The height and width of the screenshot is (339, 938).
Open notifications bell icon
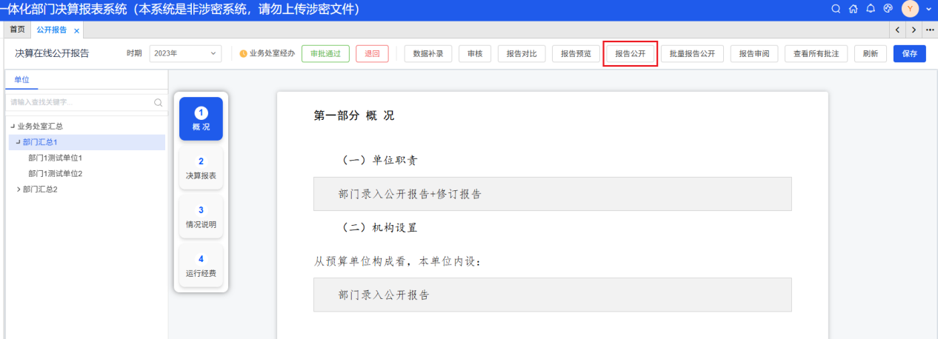pyautogui.click(x=871, y=9)
